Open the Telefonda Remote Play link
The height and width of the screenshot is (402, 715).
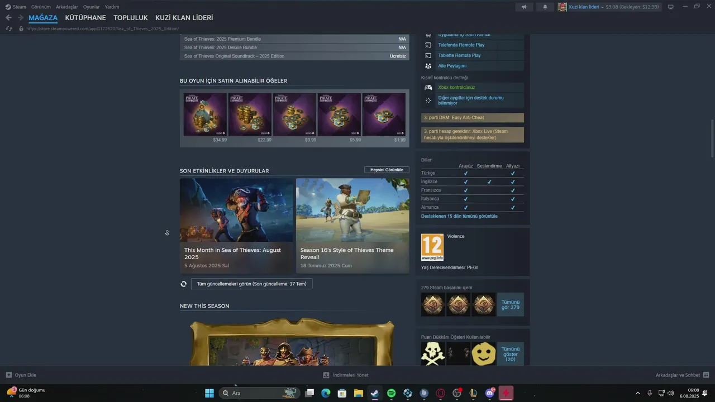tap(461, 45)
